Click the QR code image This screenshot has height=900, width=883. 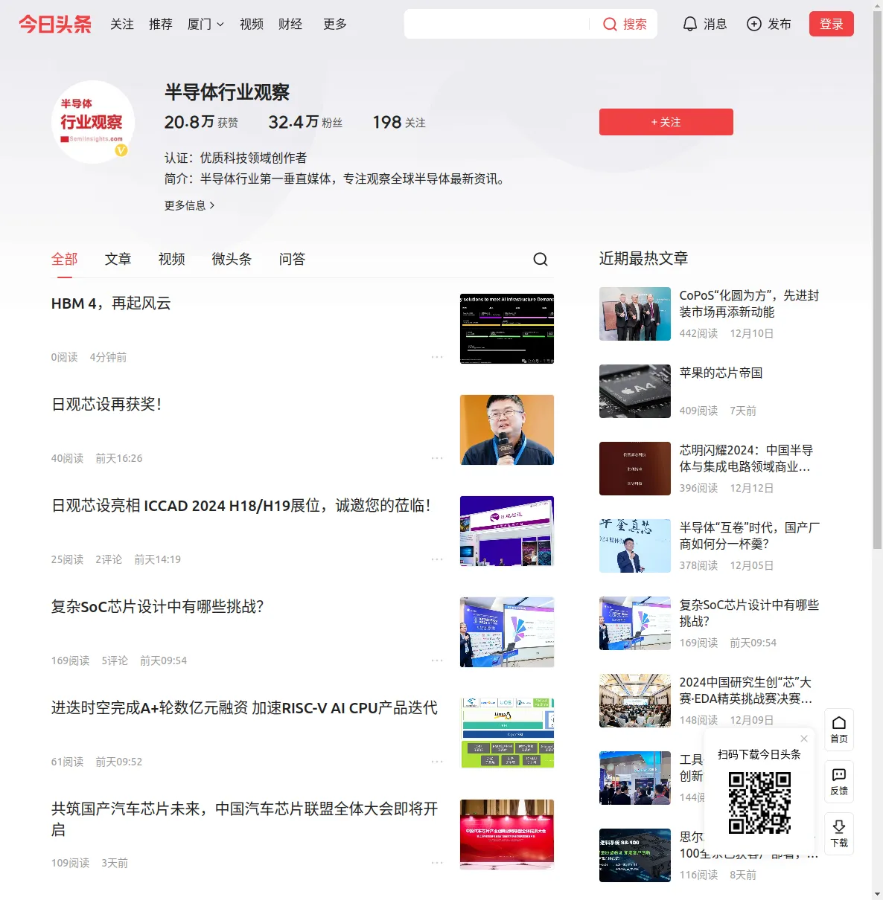tap(759, 802)
